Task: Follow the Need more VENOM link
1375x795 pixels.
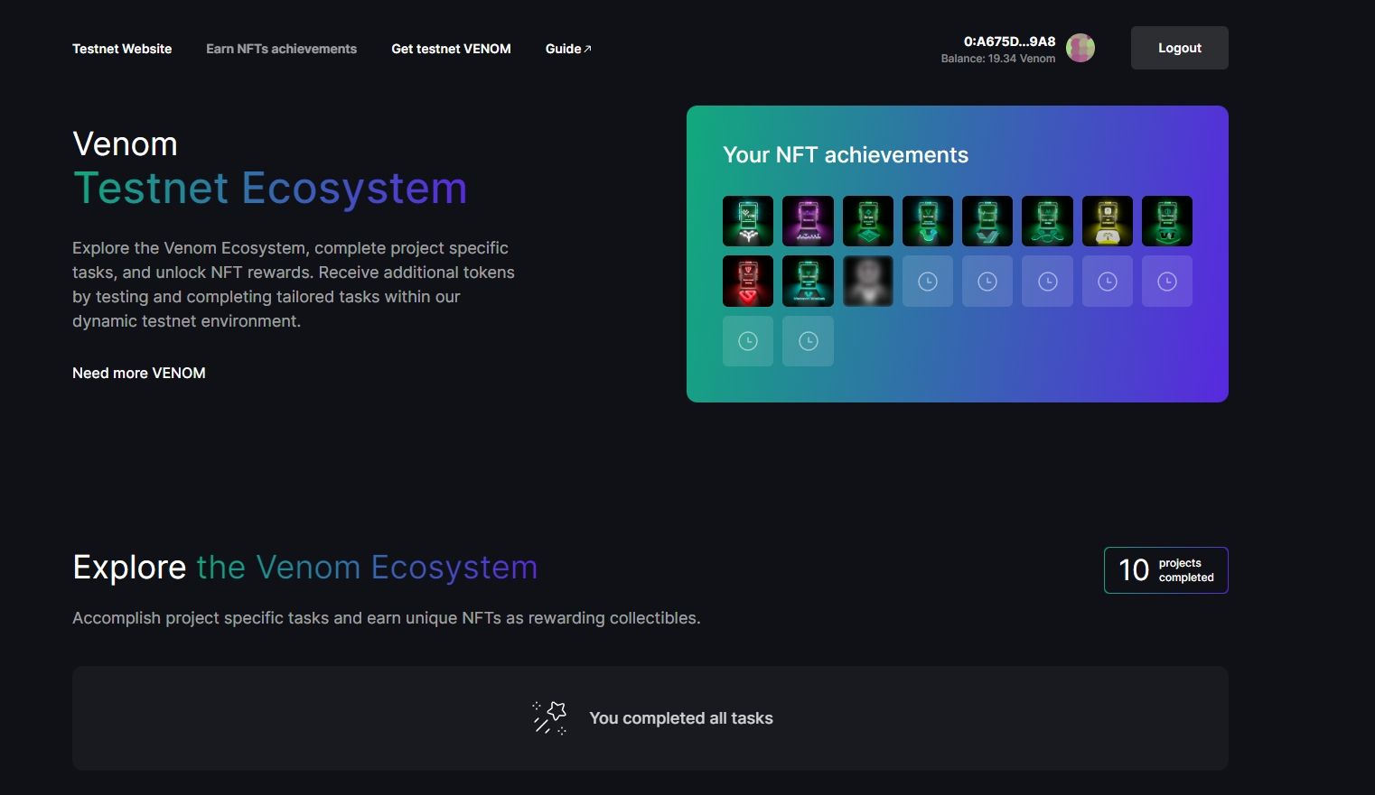Action: click(139, 373)
